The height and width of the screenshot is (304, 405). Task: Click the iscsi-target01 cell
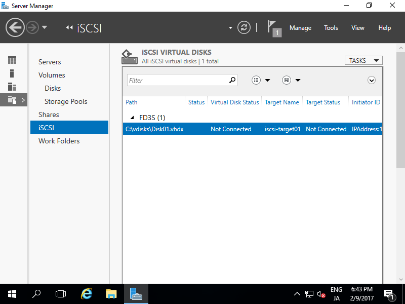click(x=282, y=129)
